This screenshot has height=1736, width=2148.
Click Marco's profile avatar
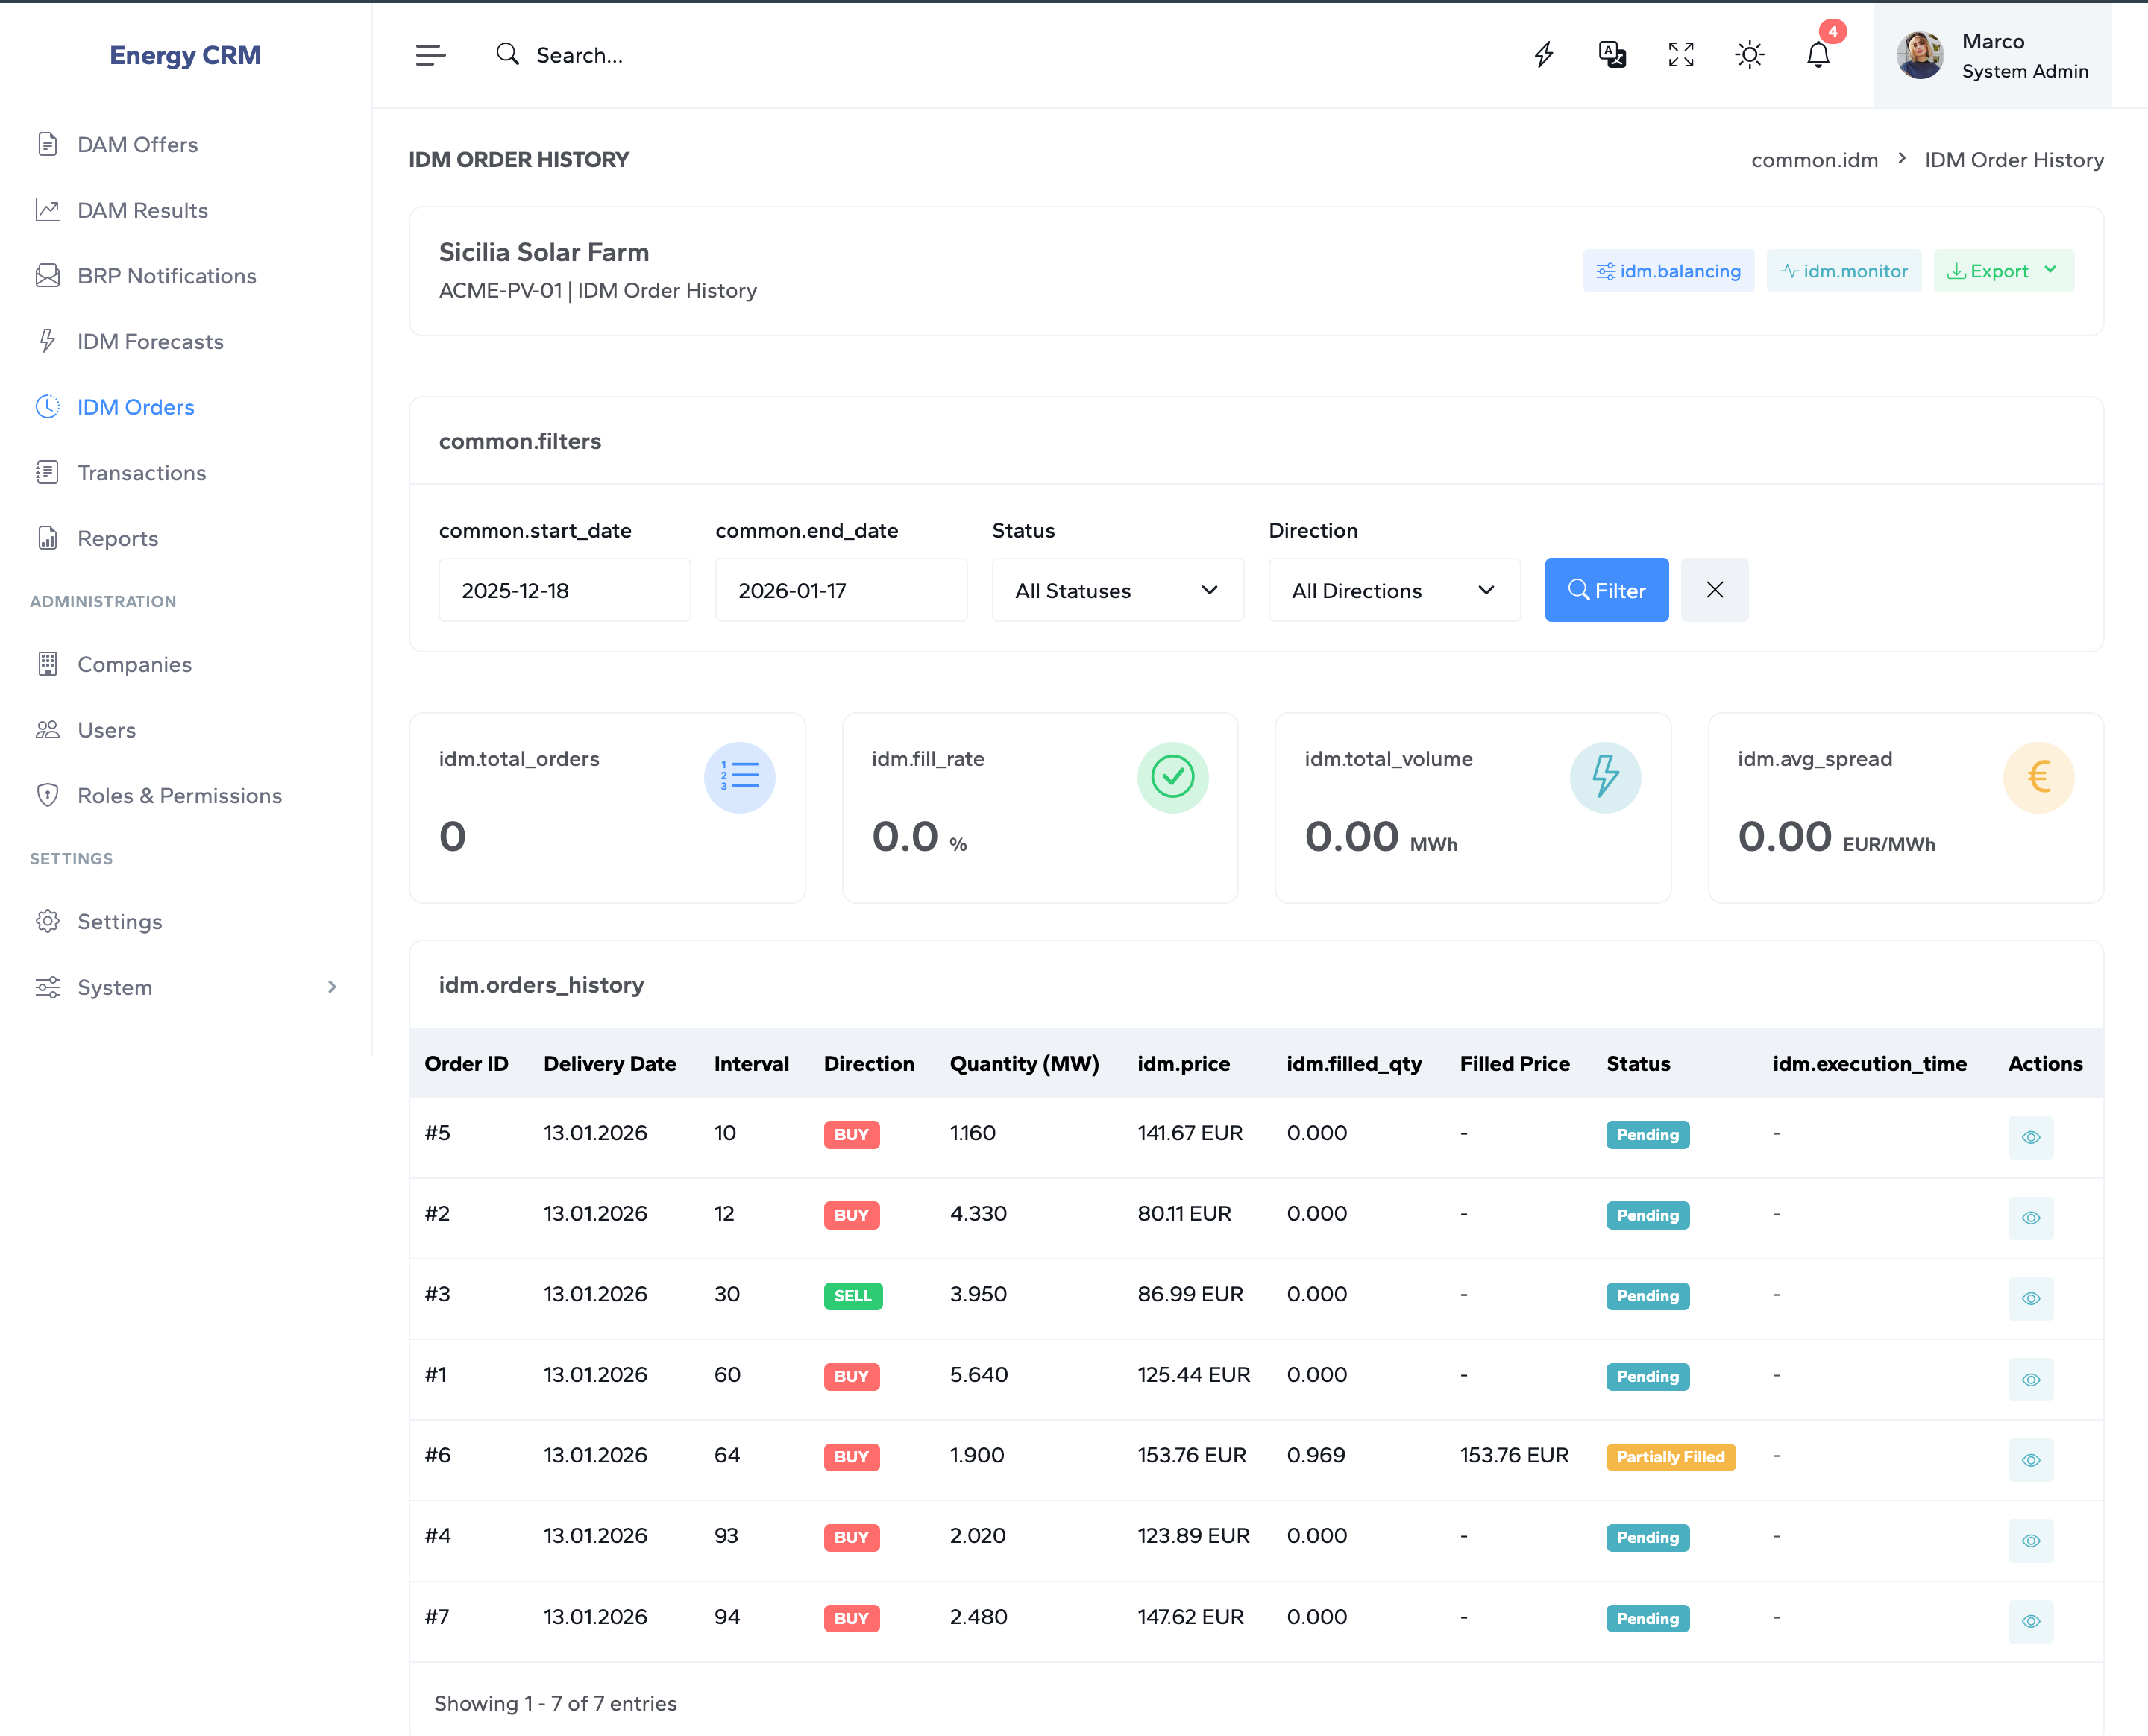[1920, 55]
